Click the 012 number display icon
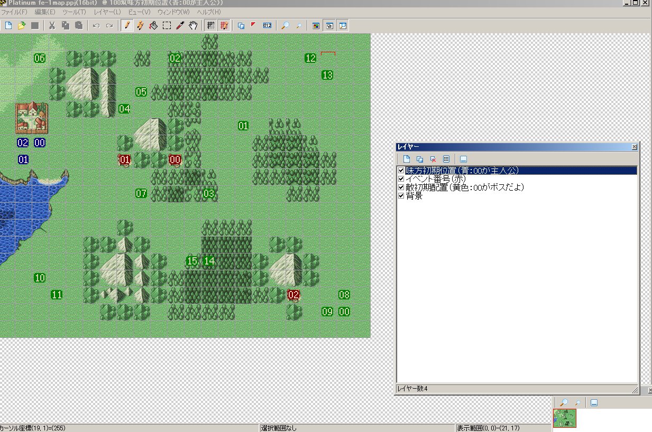 coord(268,25)
